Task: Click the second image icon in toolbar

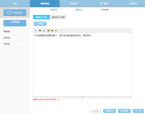Action: click(x=52, y=31)
